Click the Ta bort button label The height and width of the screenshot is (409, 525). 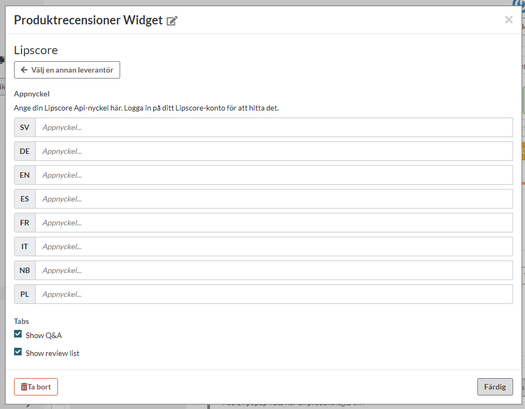tap(40, 387)
